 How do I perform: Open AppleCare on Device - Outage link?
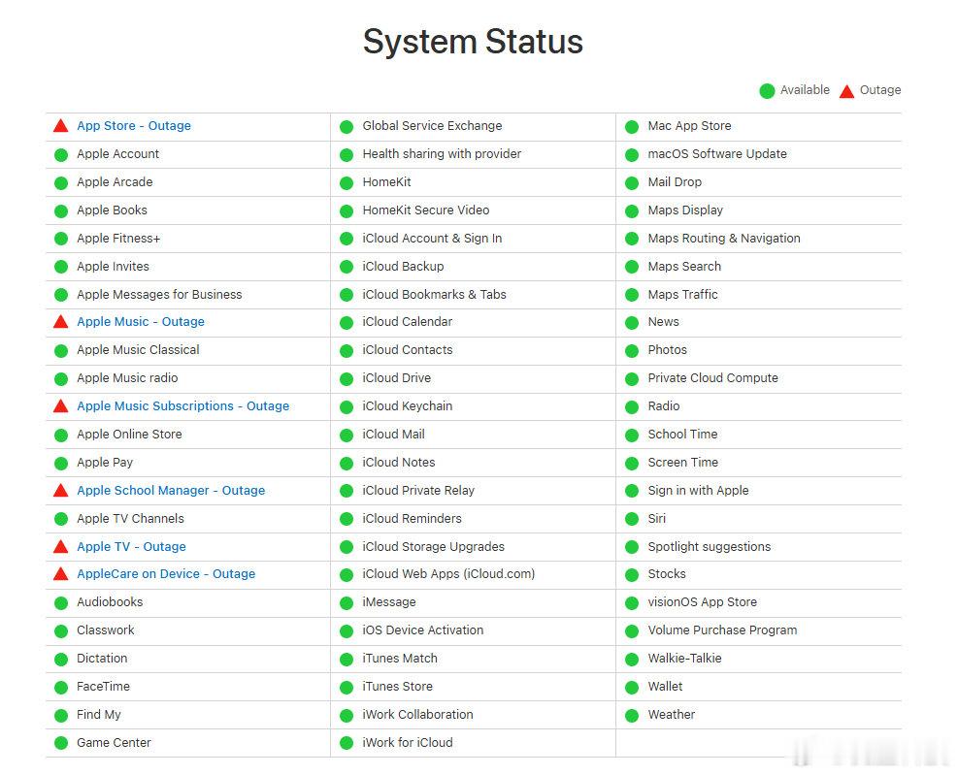(166, 574)
